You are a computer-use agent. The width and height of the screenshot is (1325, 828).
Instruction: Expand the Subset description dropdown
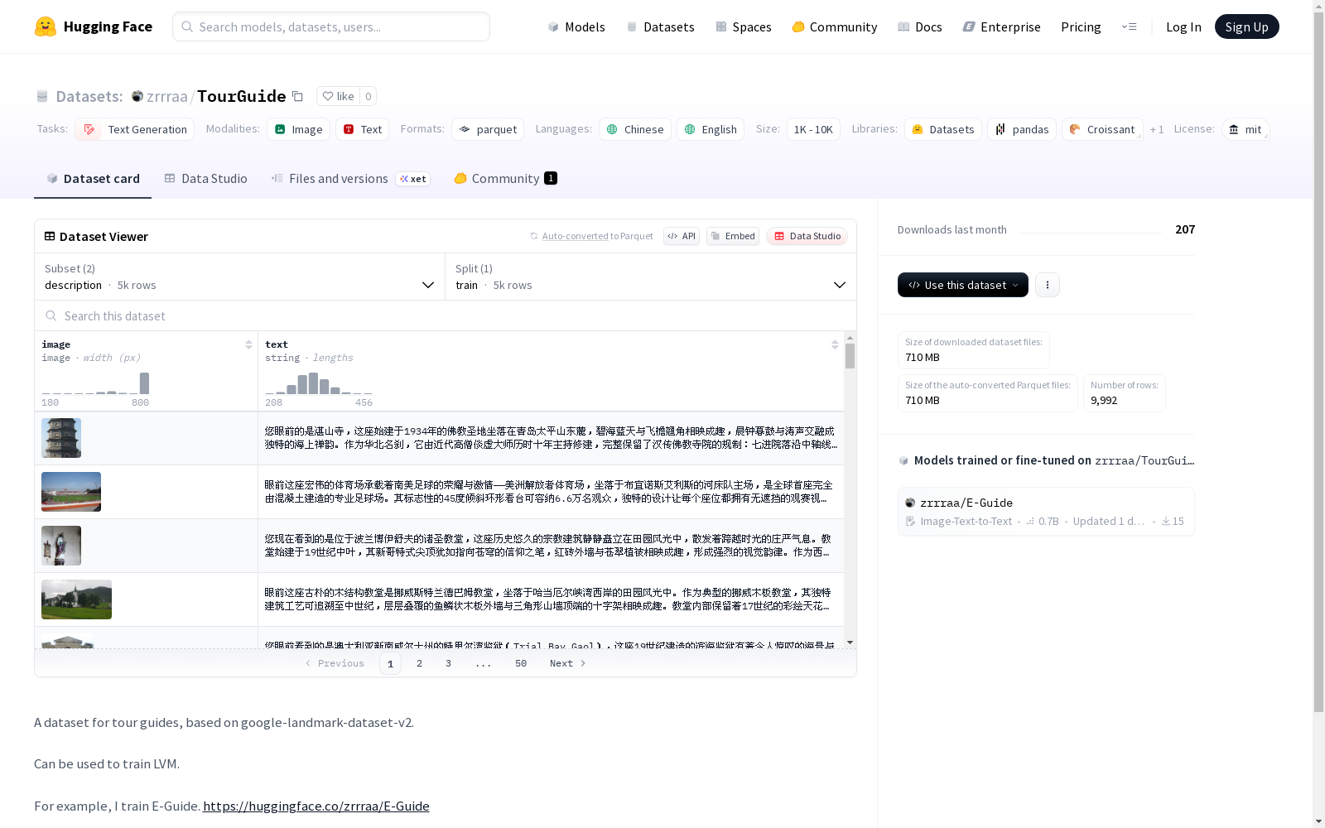[240, 277]
